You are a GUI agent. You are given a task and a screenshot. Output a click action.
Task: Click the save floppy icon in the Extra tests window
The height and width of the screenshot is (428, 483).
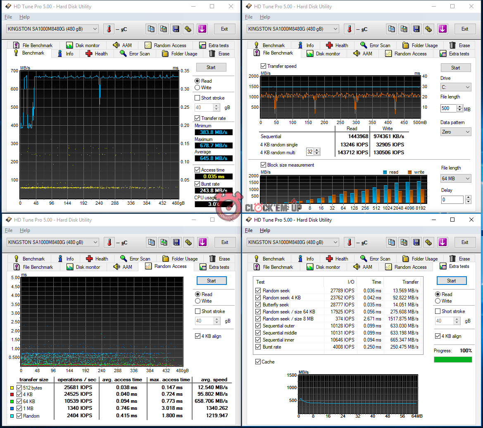tap(416, 242)
